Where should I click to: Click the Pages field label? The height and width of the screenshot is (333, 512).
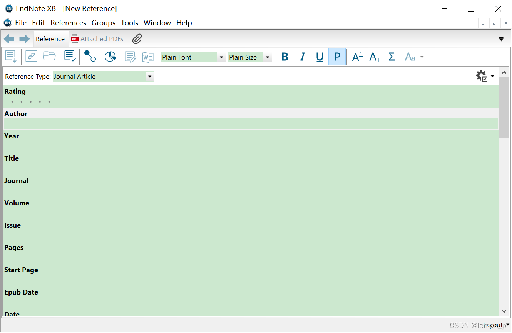(14, 248)
